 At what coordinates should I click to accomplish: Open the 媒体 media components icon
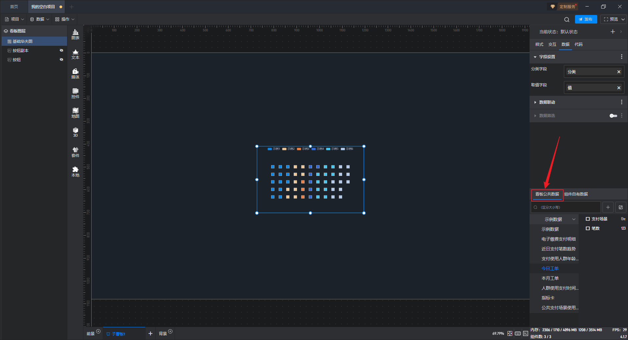pos(75,74)
